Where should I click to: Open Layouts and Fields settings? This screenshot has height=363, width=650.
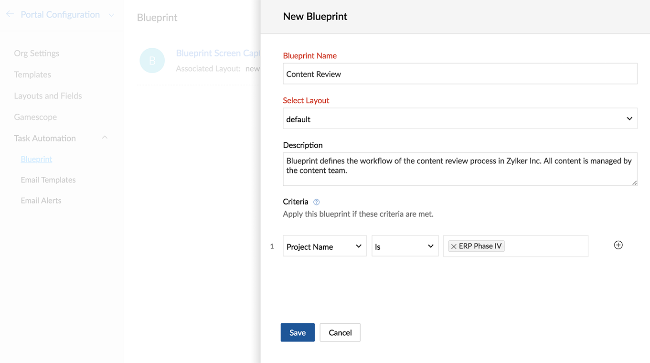[x=48, y=96]
